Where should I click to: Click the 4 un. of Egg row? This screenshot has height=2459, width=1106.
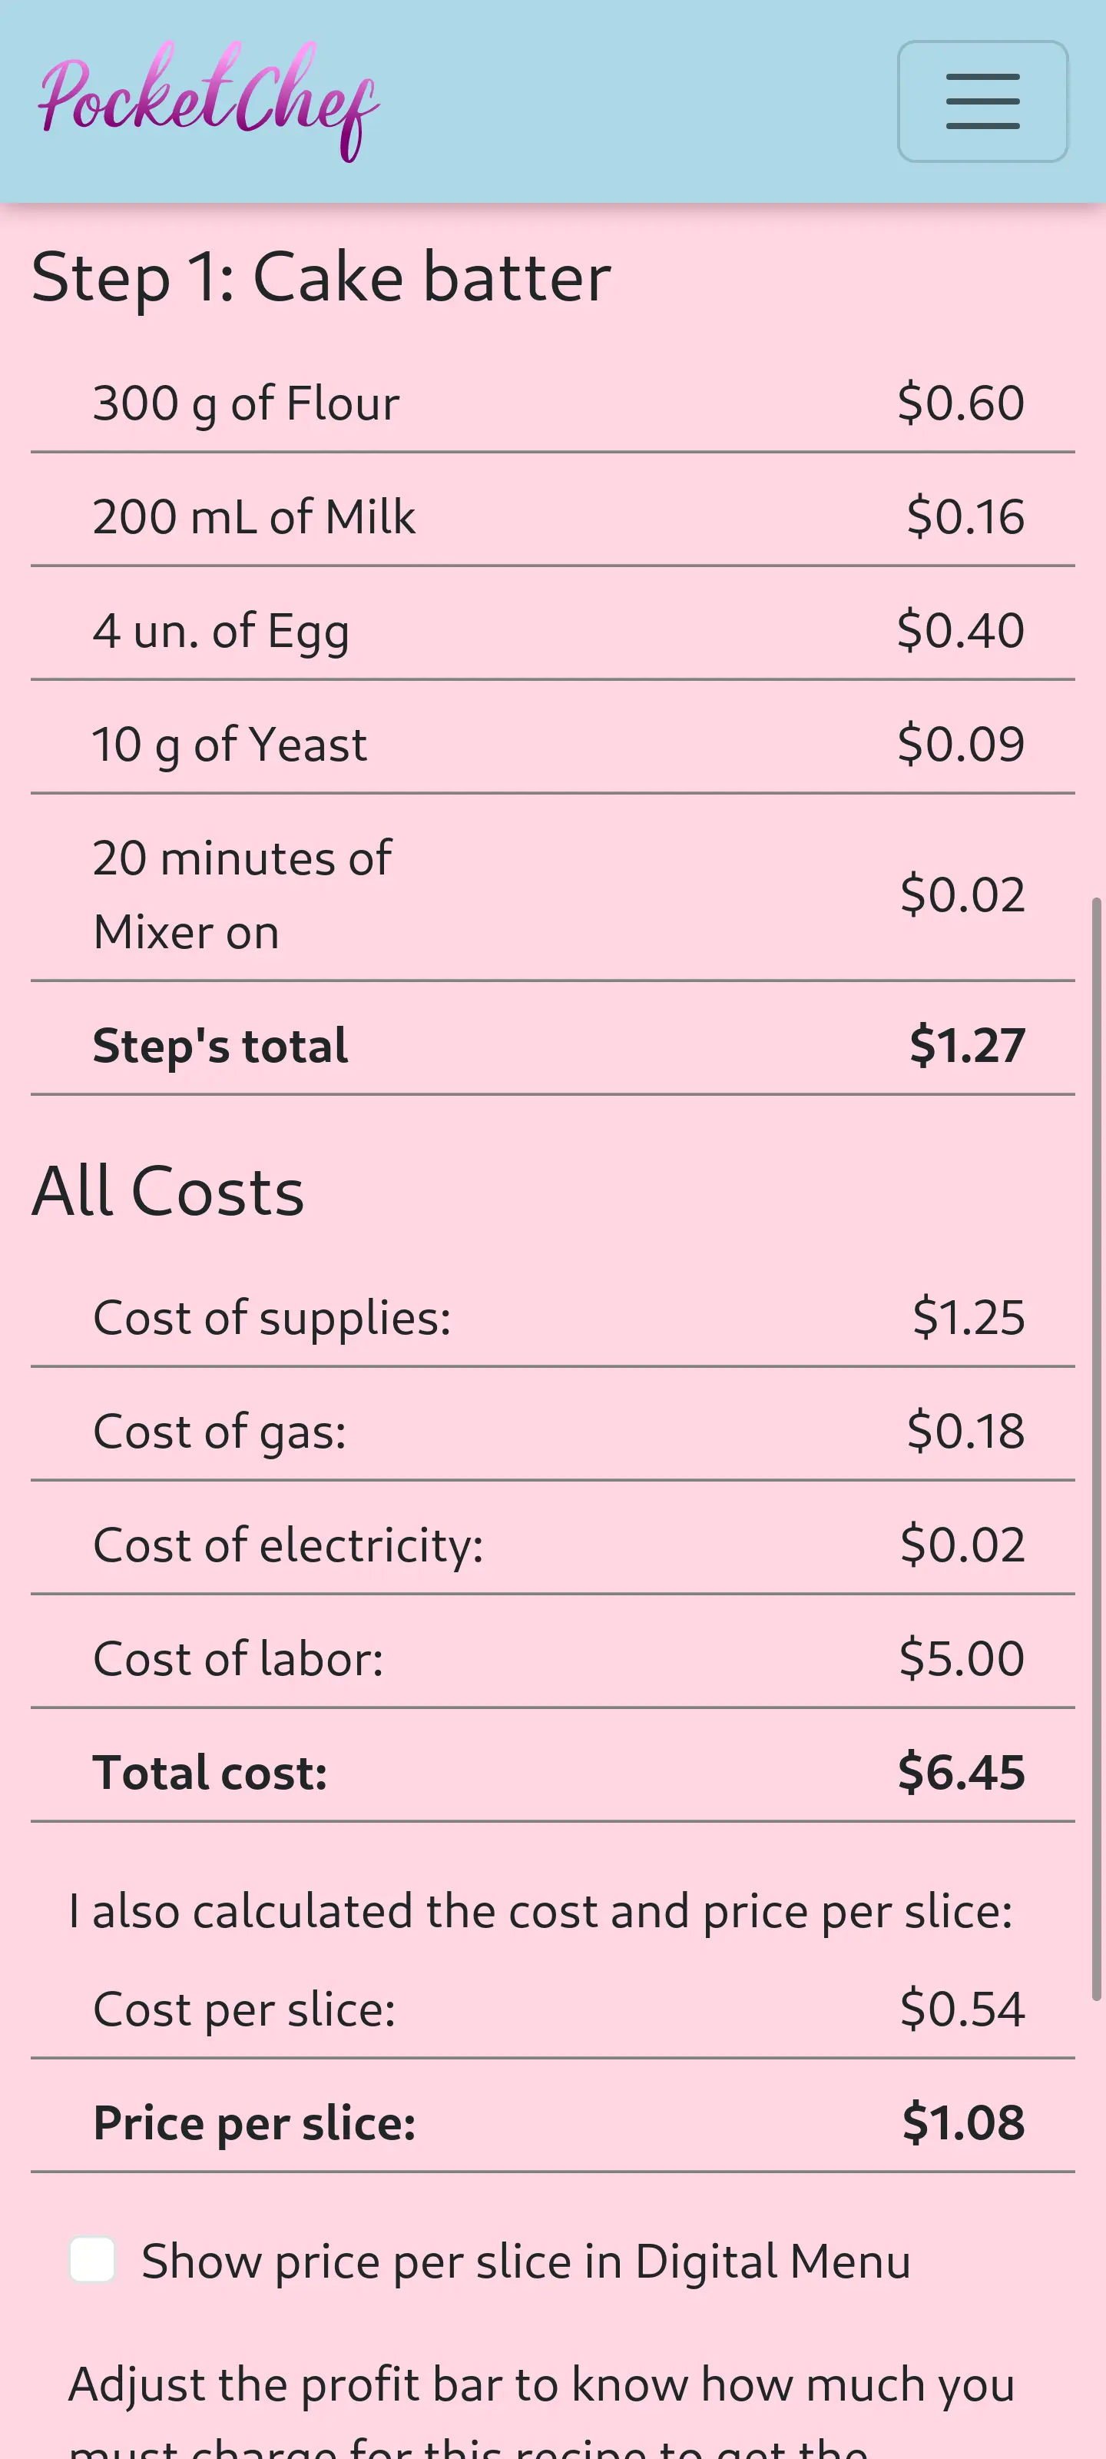tap(552, 630)
